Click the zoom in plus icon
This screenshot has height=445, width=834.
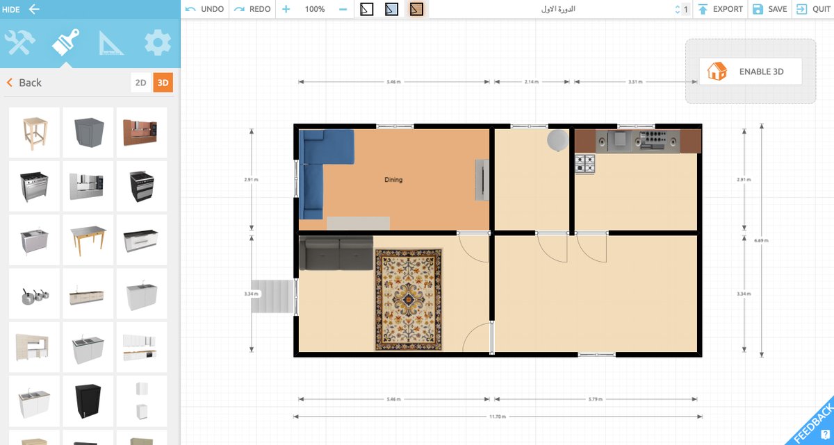(x=286, y=9)
